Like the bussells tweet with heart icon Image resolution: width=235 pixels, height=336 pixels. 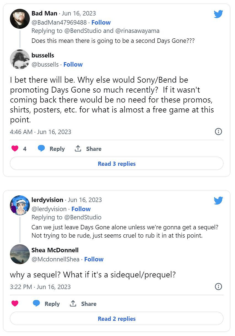coord(15,149)
